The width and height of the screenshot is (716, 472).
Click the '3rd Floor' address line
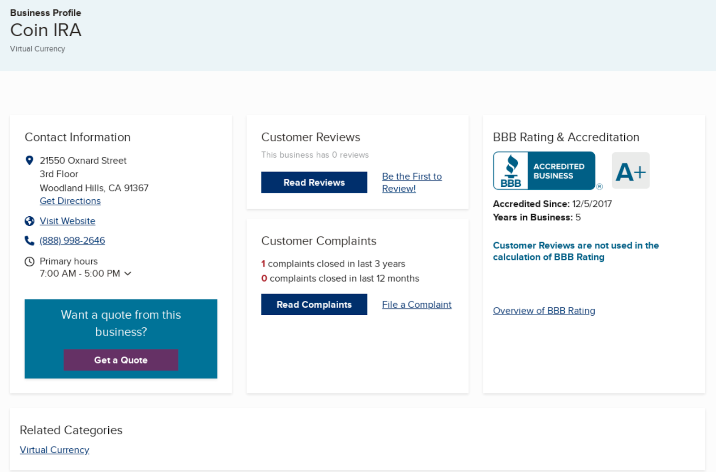pos(59,174)
